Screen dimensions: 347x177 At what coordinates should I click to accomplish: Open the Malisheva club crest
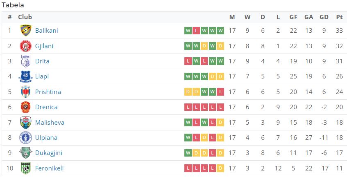[26, 123]
